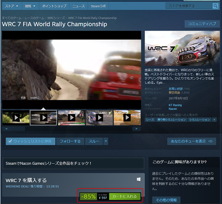Click the main trailer video player
222x204 pixels.
point(71,70)
